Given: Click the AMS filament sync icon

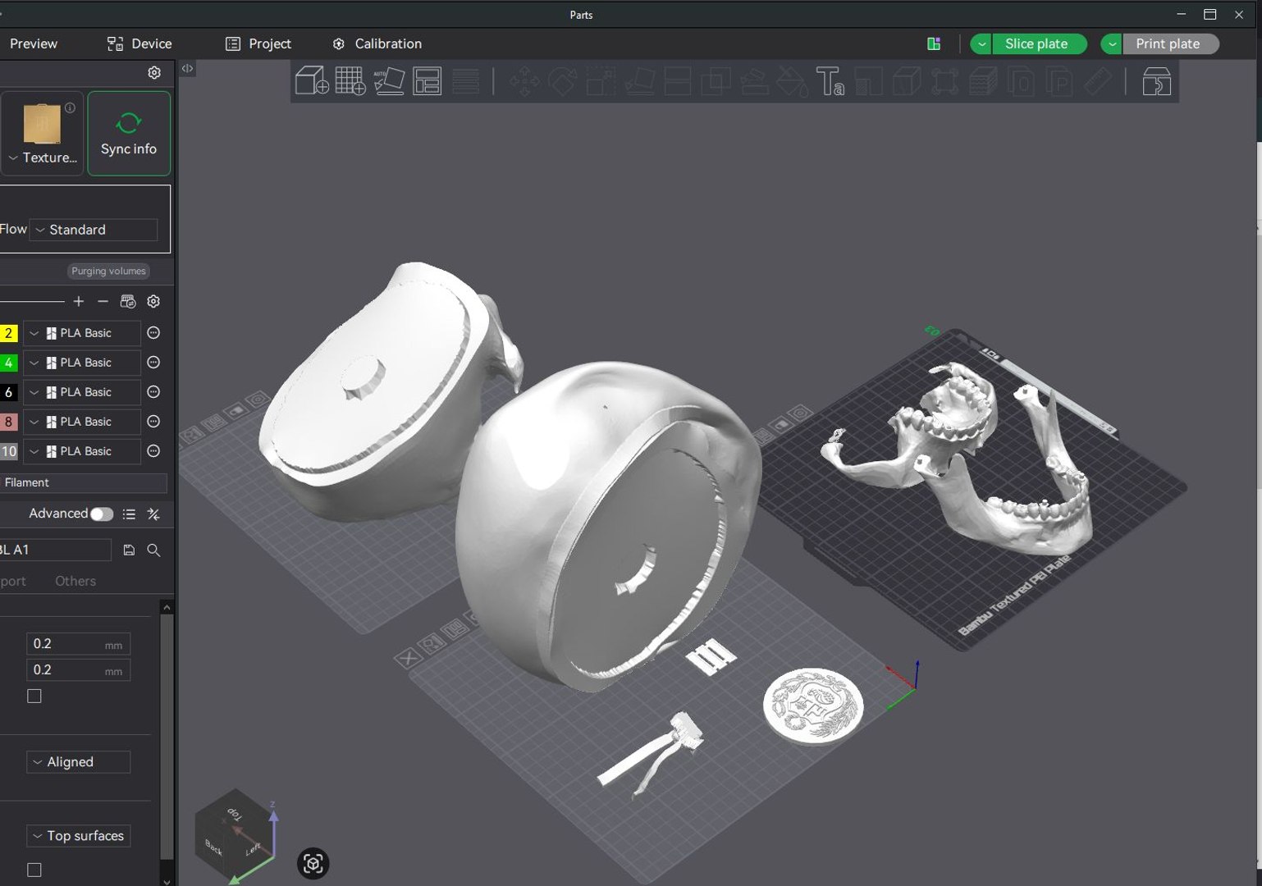Looking at the screenshot, I should coord(128,302).
